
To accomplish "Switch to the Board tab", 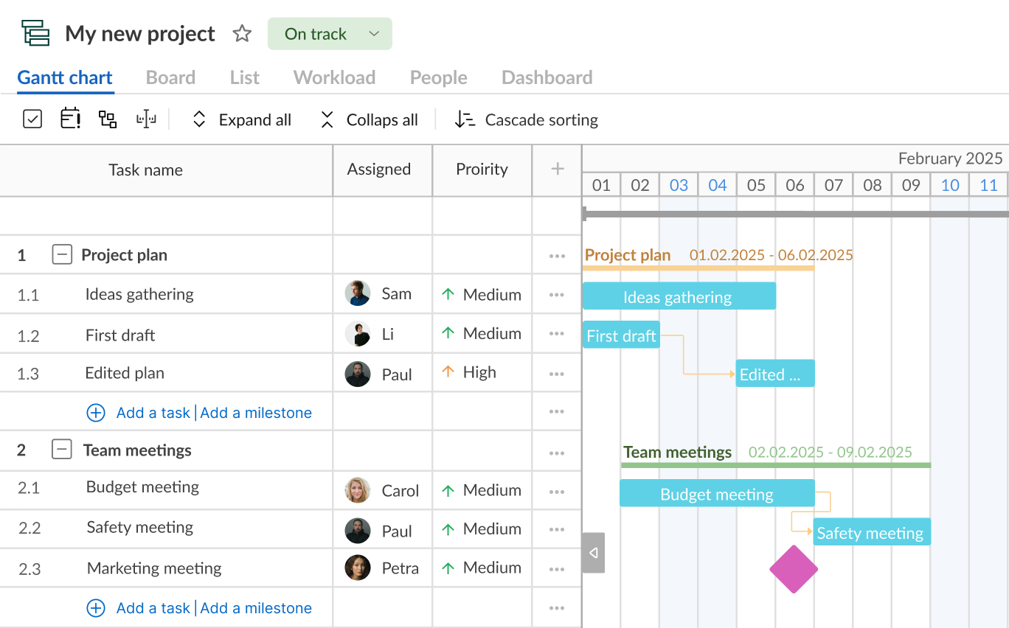I will (170, 77).
